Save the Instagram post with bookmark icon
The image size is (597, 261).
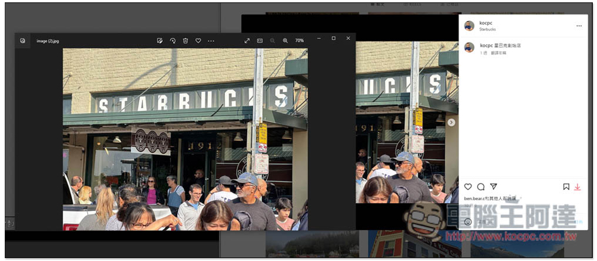pyautogui.click(x=566, y=187)
